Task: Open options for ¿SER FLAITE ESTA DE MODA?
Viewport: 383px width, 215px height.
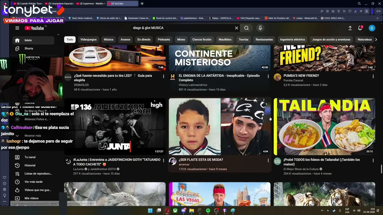Action: [x=268, y=160]
